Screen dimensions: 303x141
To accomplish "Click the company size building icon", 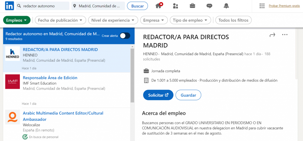I will [x=146, y=81].
